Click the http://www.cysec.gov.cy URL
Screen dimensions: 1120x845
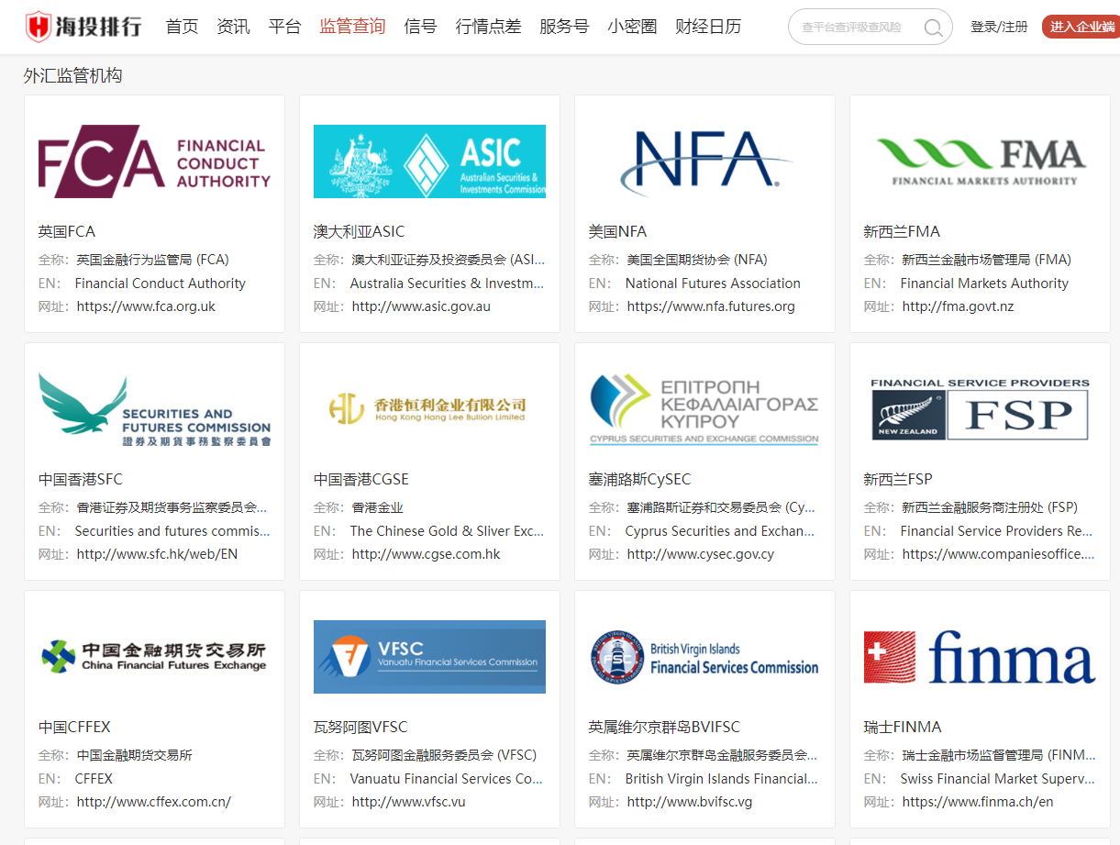click(x=701, y=554)
